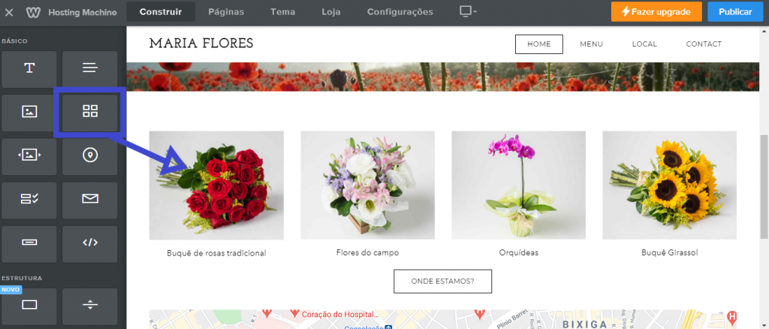The image size is (769, 329).
Task: Select the Contact Form element icon
Action: click(29, 199)
